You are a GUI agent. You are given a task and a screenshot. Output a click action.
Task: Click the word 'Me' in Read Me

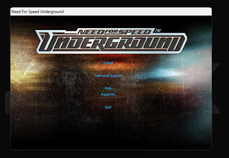point(113,94)
